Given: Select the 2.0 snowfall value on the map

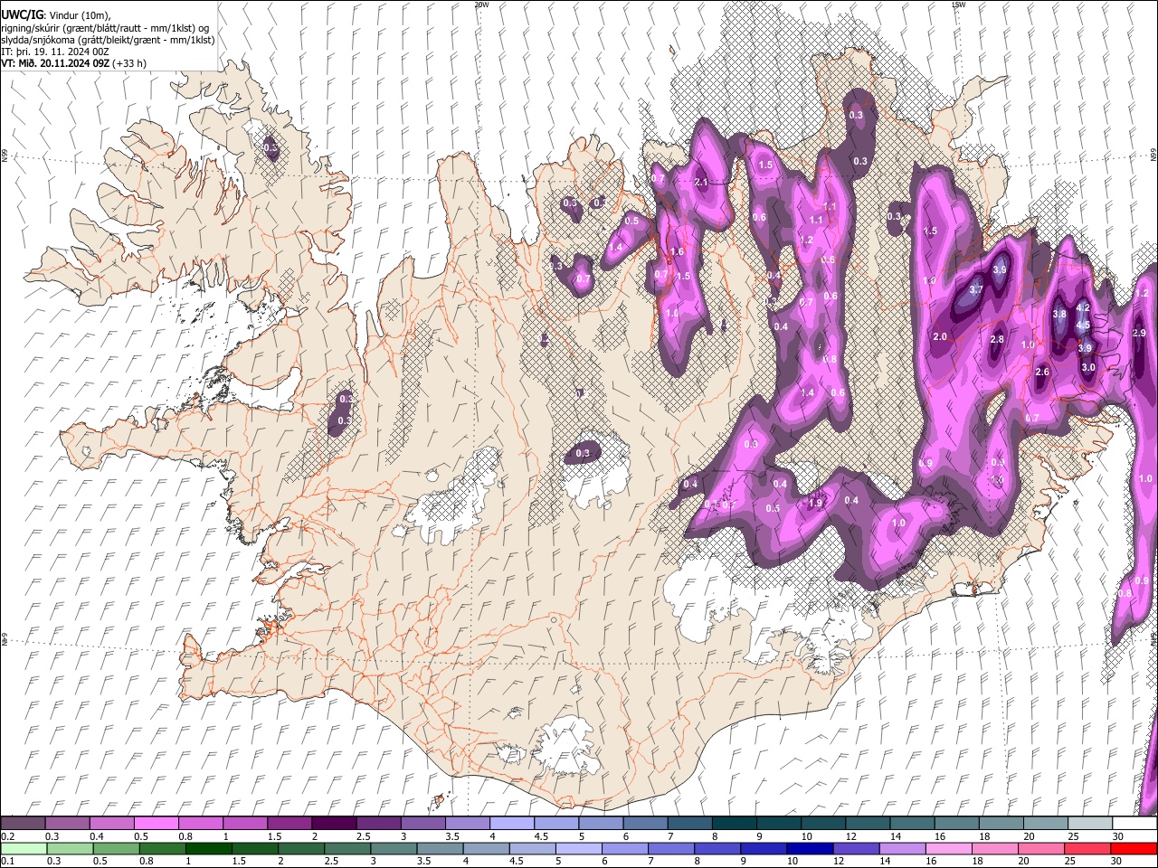Looking at the screenshot, I should point(940,336).
